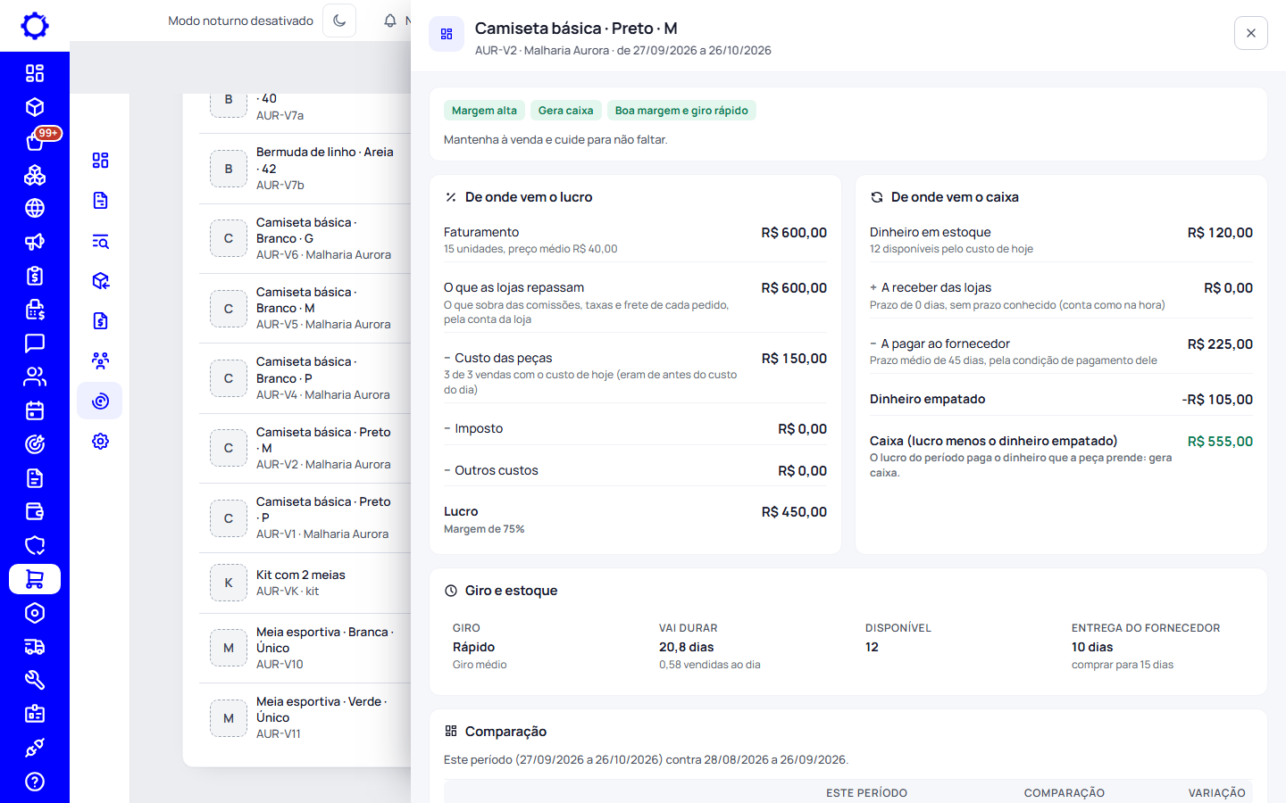Select the Bermuda de linho Areia 42 row

pos(305,169)
